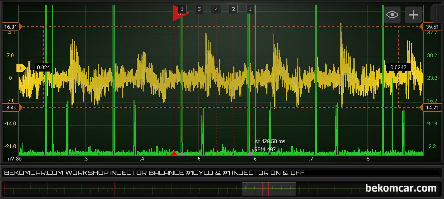The height and width of the screenshot is (199, 444).
Task: Click the highlighted overview window in navigator
Action: (x=269, y=189)
